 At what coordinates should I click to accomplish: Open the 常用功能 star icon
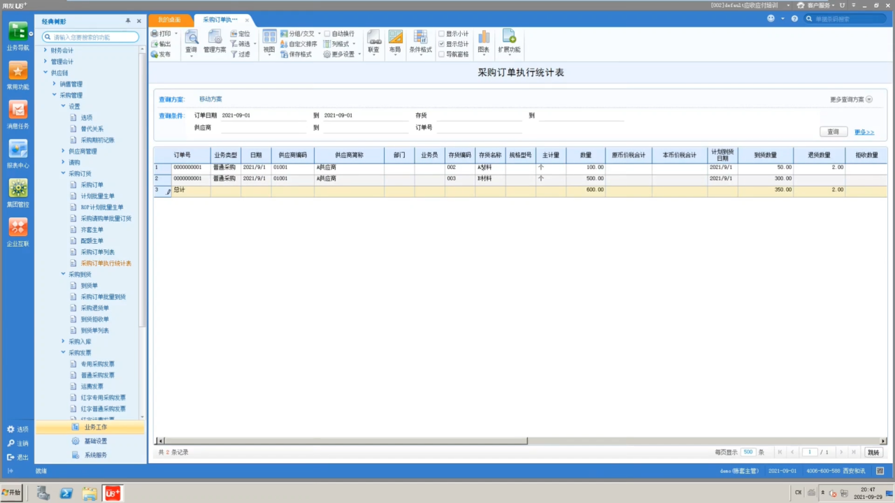pos(18,71)
